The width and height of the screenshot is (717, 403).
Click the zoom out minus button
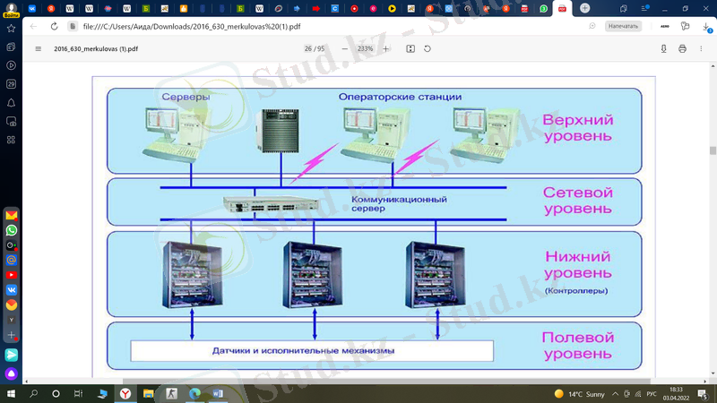click(x=346, y=49)
